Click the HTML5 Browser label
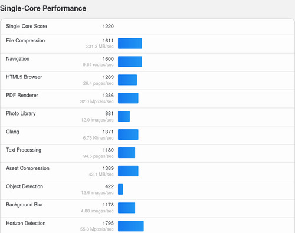The height and width of the screenshot is (233, 295). [x=24, y=77]
